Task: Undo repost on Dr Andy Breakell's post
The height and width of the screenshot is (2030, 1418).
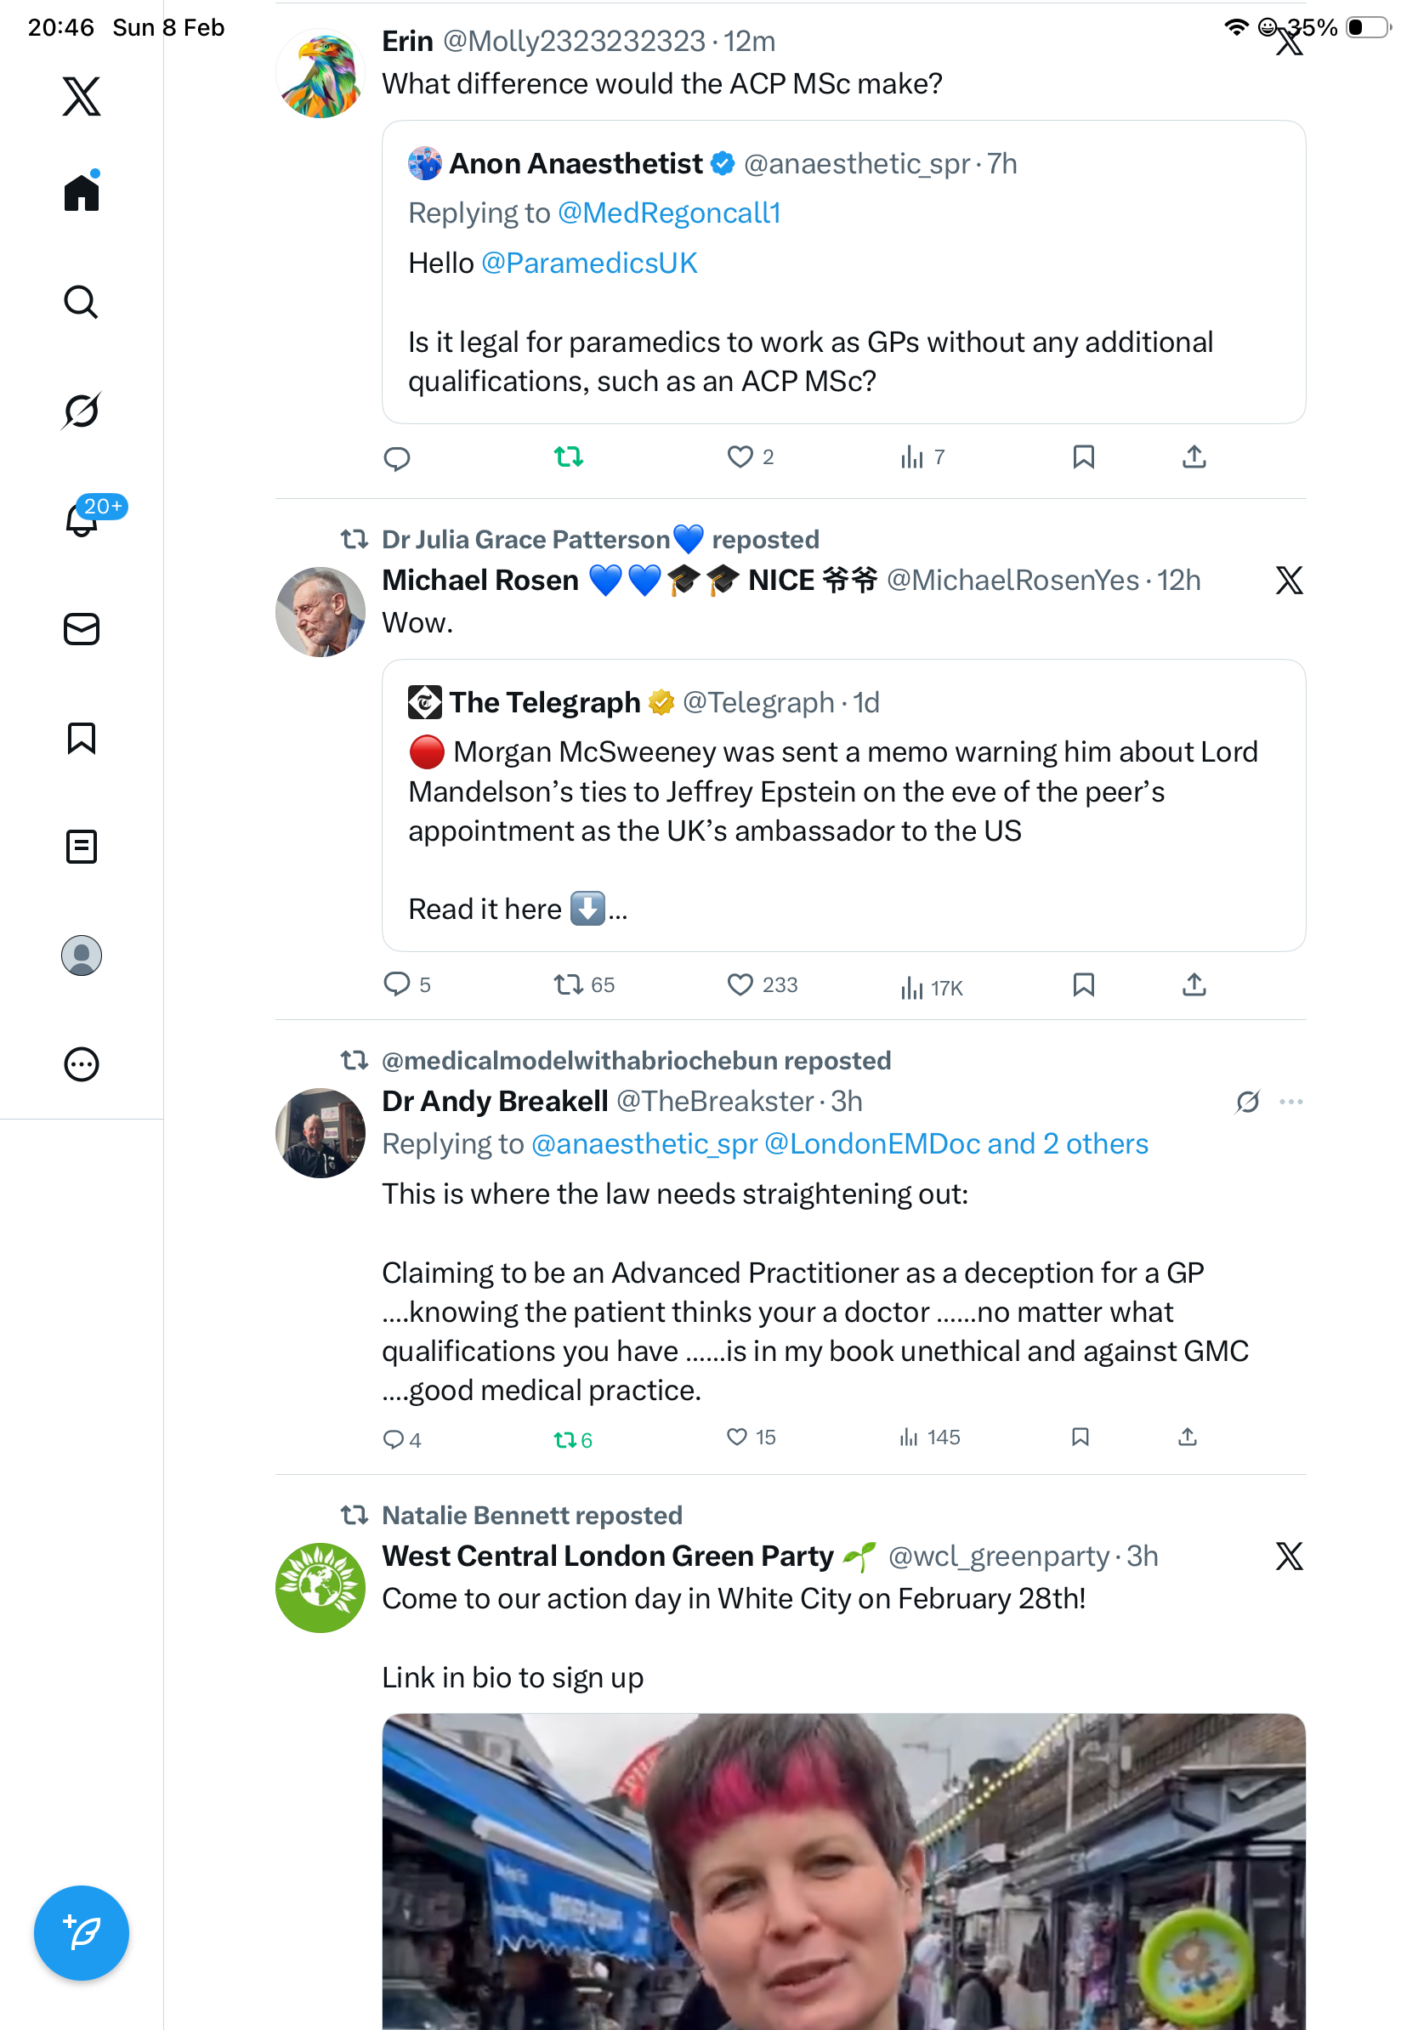Action: (566, 1439)
